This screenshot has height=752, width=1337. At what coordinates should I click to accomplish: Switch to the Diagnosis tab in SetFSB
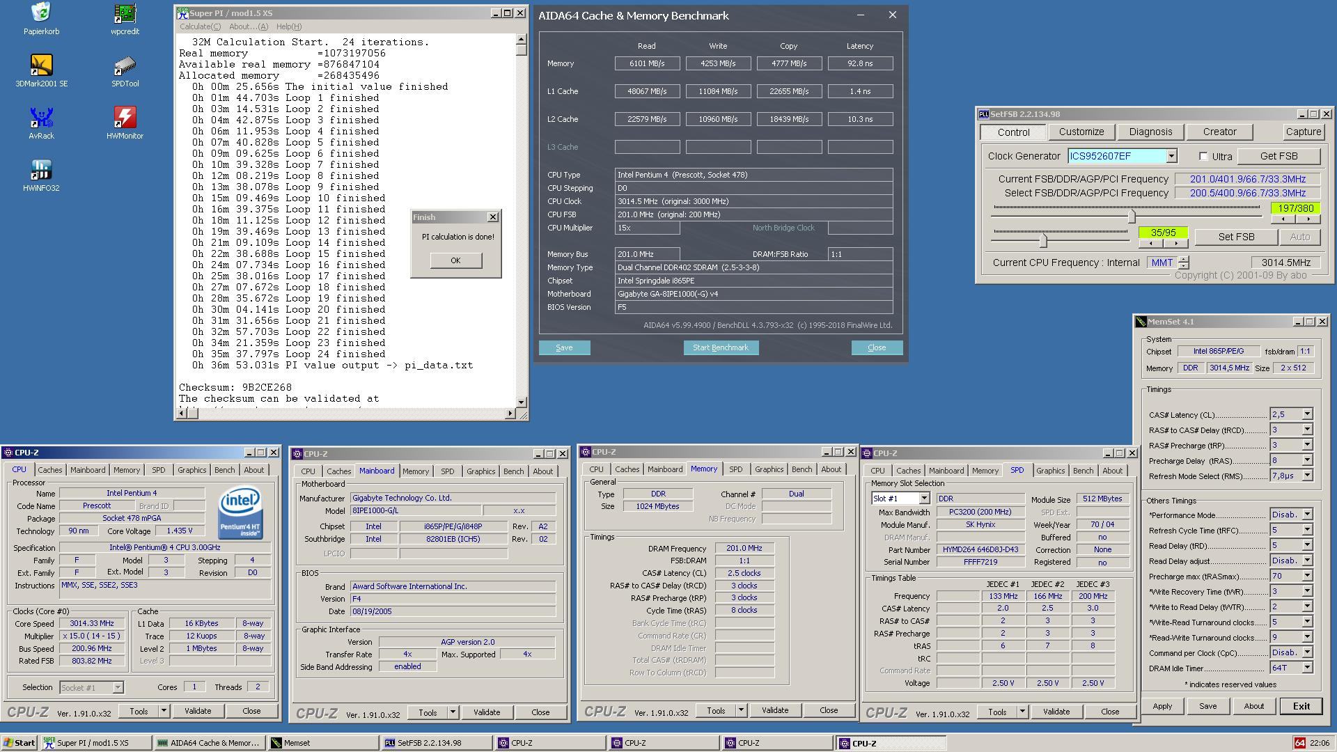(x=1150, y=132)
